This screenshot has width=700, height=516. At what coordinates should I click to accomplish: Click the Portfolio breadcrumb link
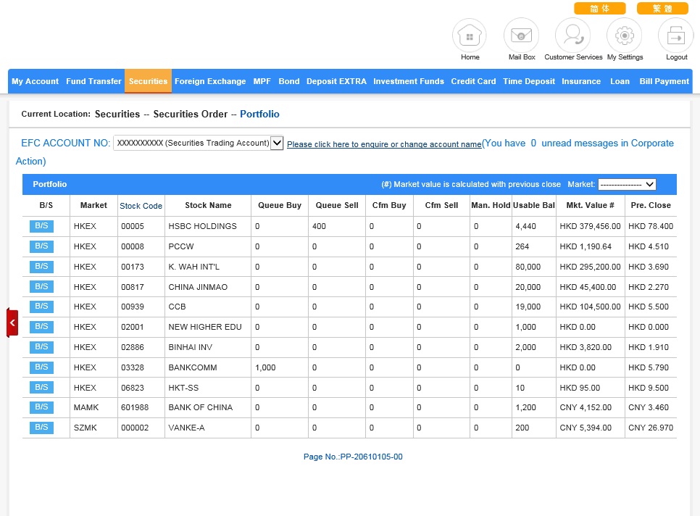[x=259, y=115]
